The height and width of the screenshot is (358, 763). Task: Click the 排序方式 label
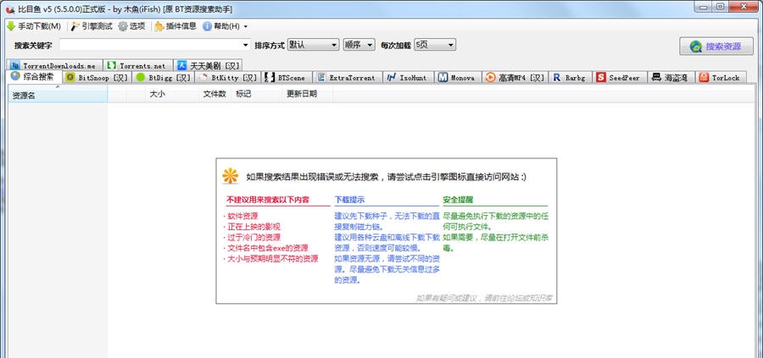point(269,45)
